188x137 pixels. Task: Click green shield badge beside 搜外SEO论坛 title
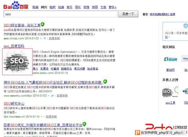[105, 82]
